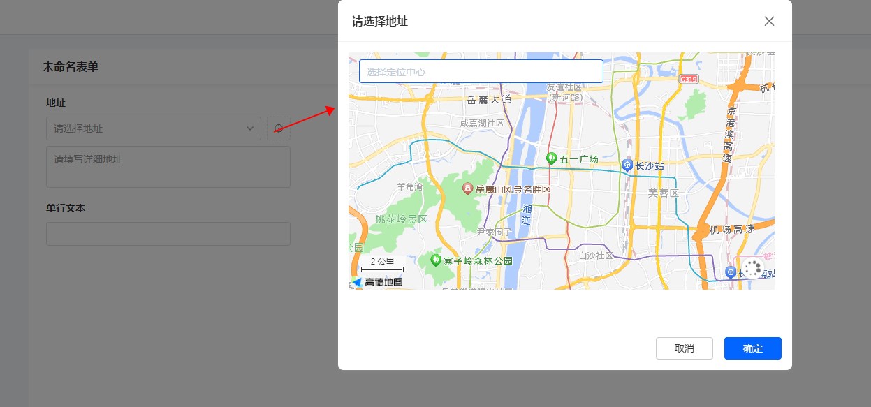871x407 pixels.
Task: Click the 高德地图 logo on the map
Action: point(377,282)
